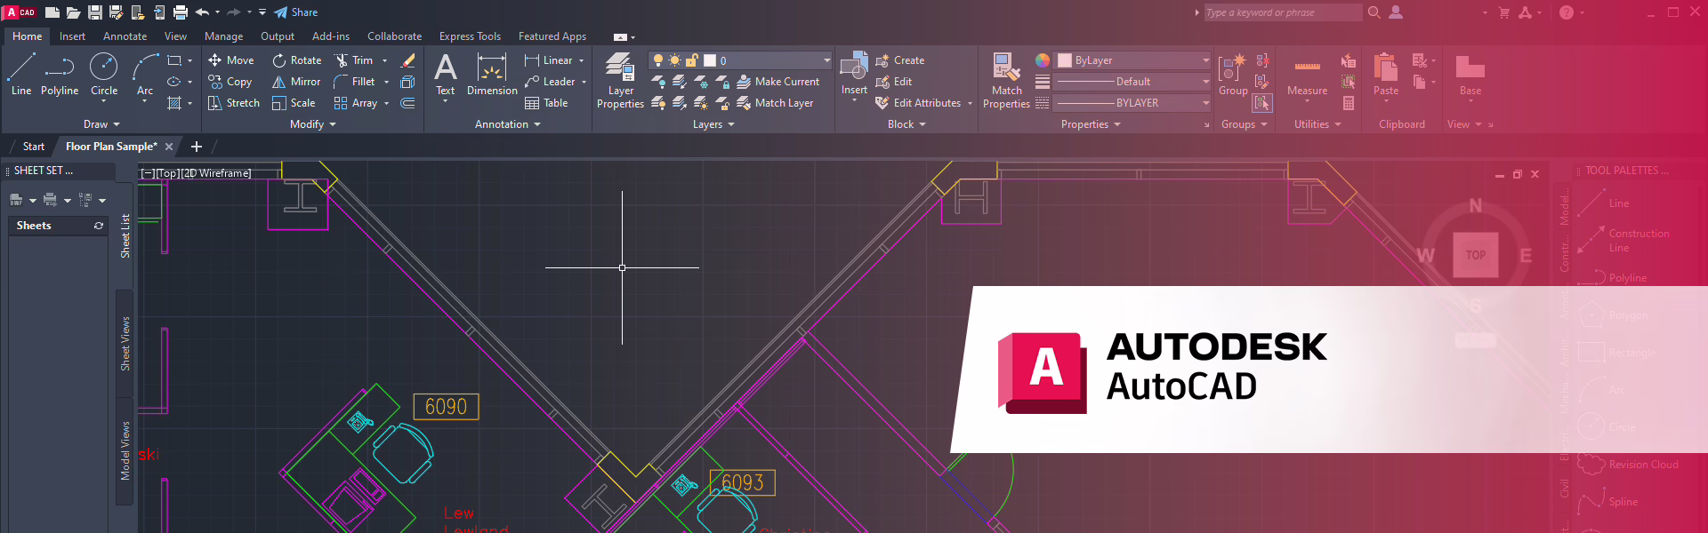The image size is (1708, 533).
Task: Click the keyword search input field
Action: [x=1281, y=12]
